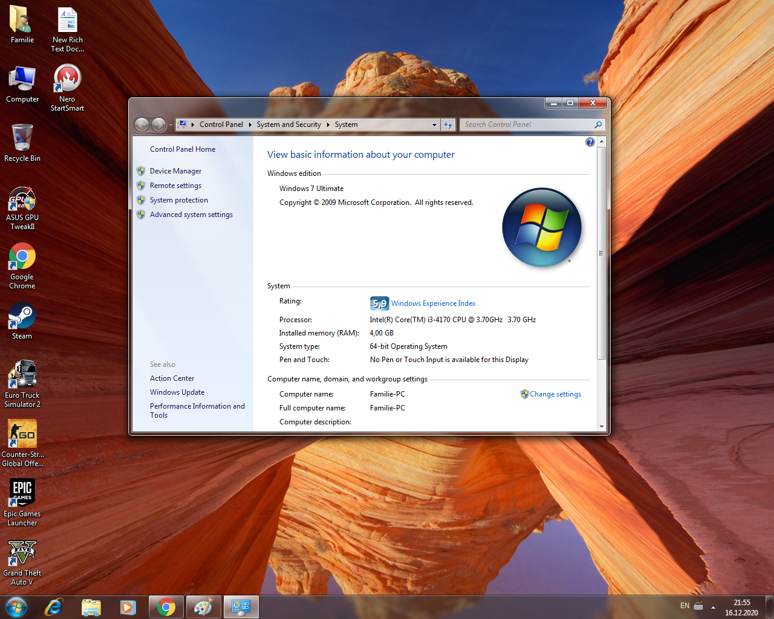Open Windows Experience Index link
The height and width of the screenshot is (619, 774).
coord(433,303)
